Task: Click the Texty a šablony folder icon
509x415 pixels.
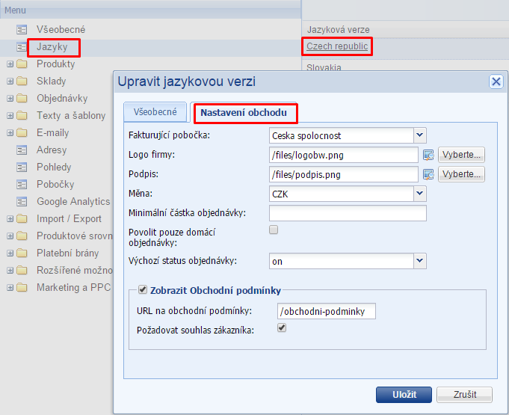Action: pos(22,116)
